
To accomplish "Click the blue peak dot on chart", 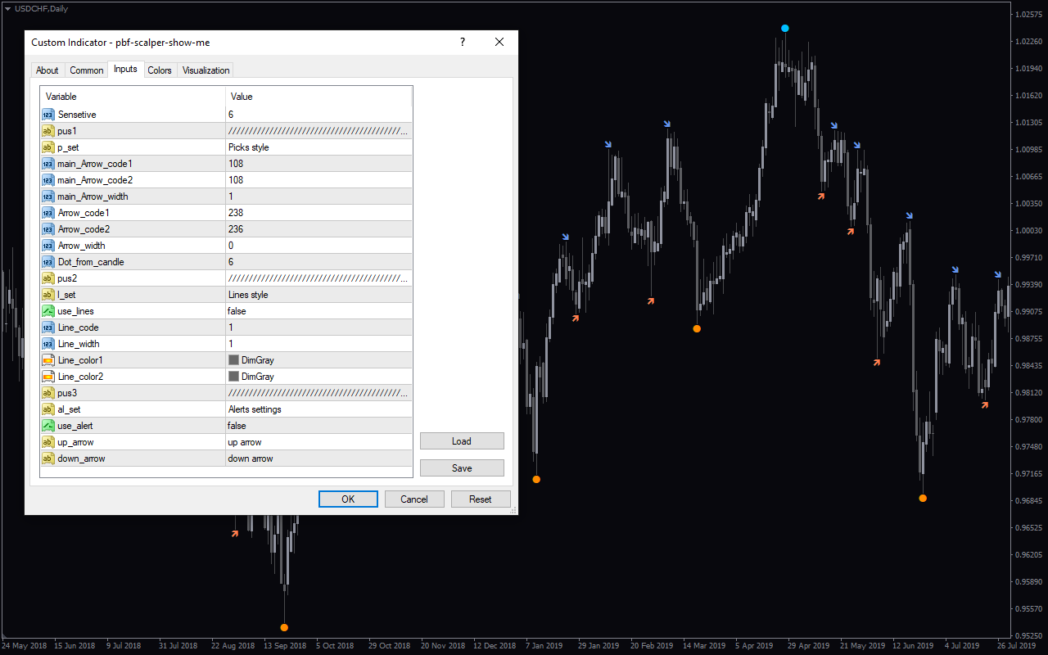I will 785,28.
